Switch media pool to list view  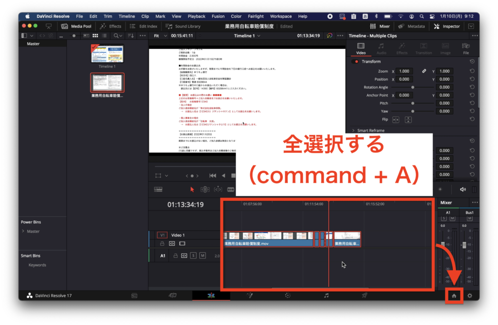point(104,36)
